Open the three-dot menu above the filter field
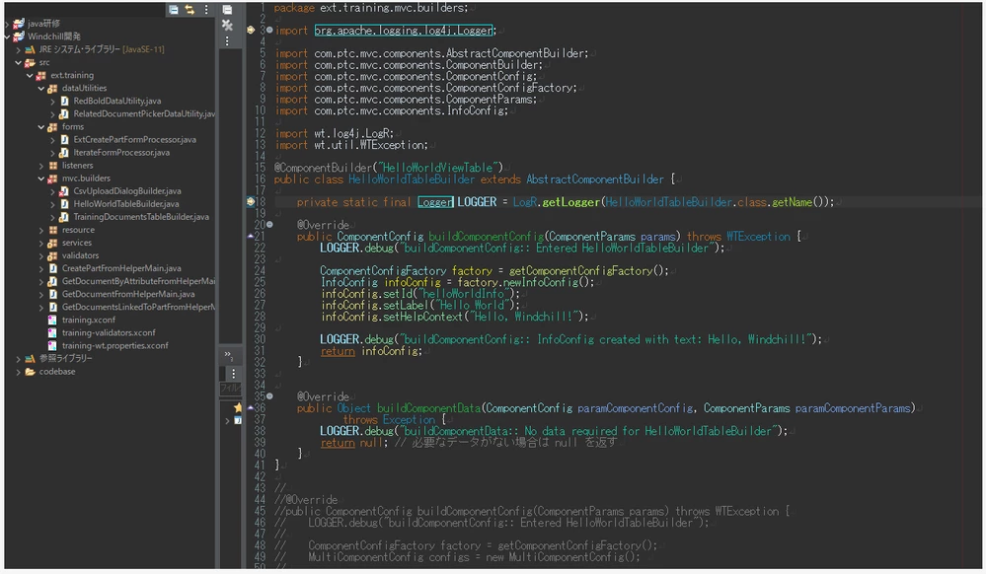This screenshot has height=574, width=986. (x=233, y=374)
